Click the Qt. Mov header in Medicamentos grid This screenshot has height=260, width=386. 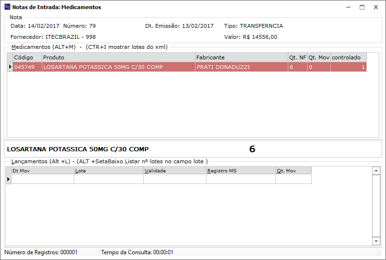click(x=319, y=57)
